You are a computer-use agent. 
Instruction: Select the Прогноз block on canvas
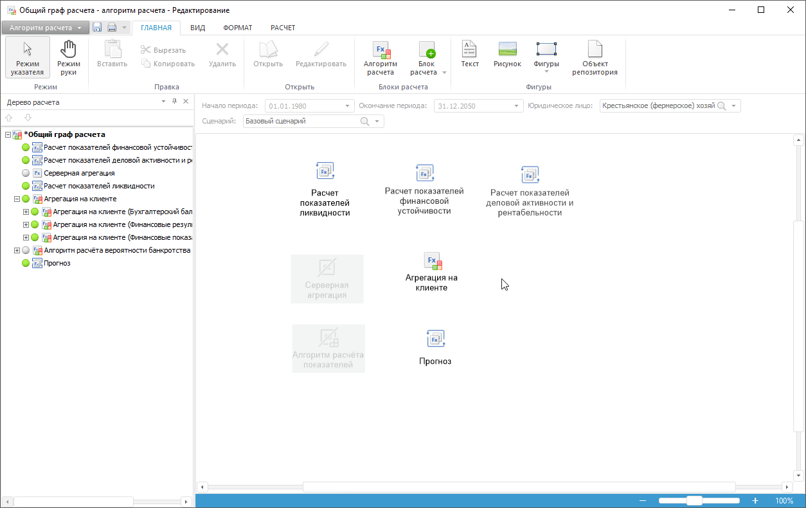point(435,347)
